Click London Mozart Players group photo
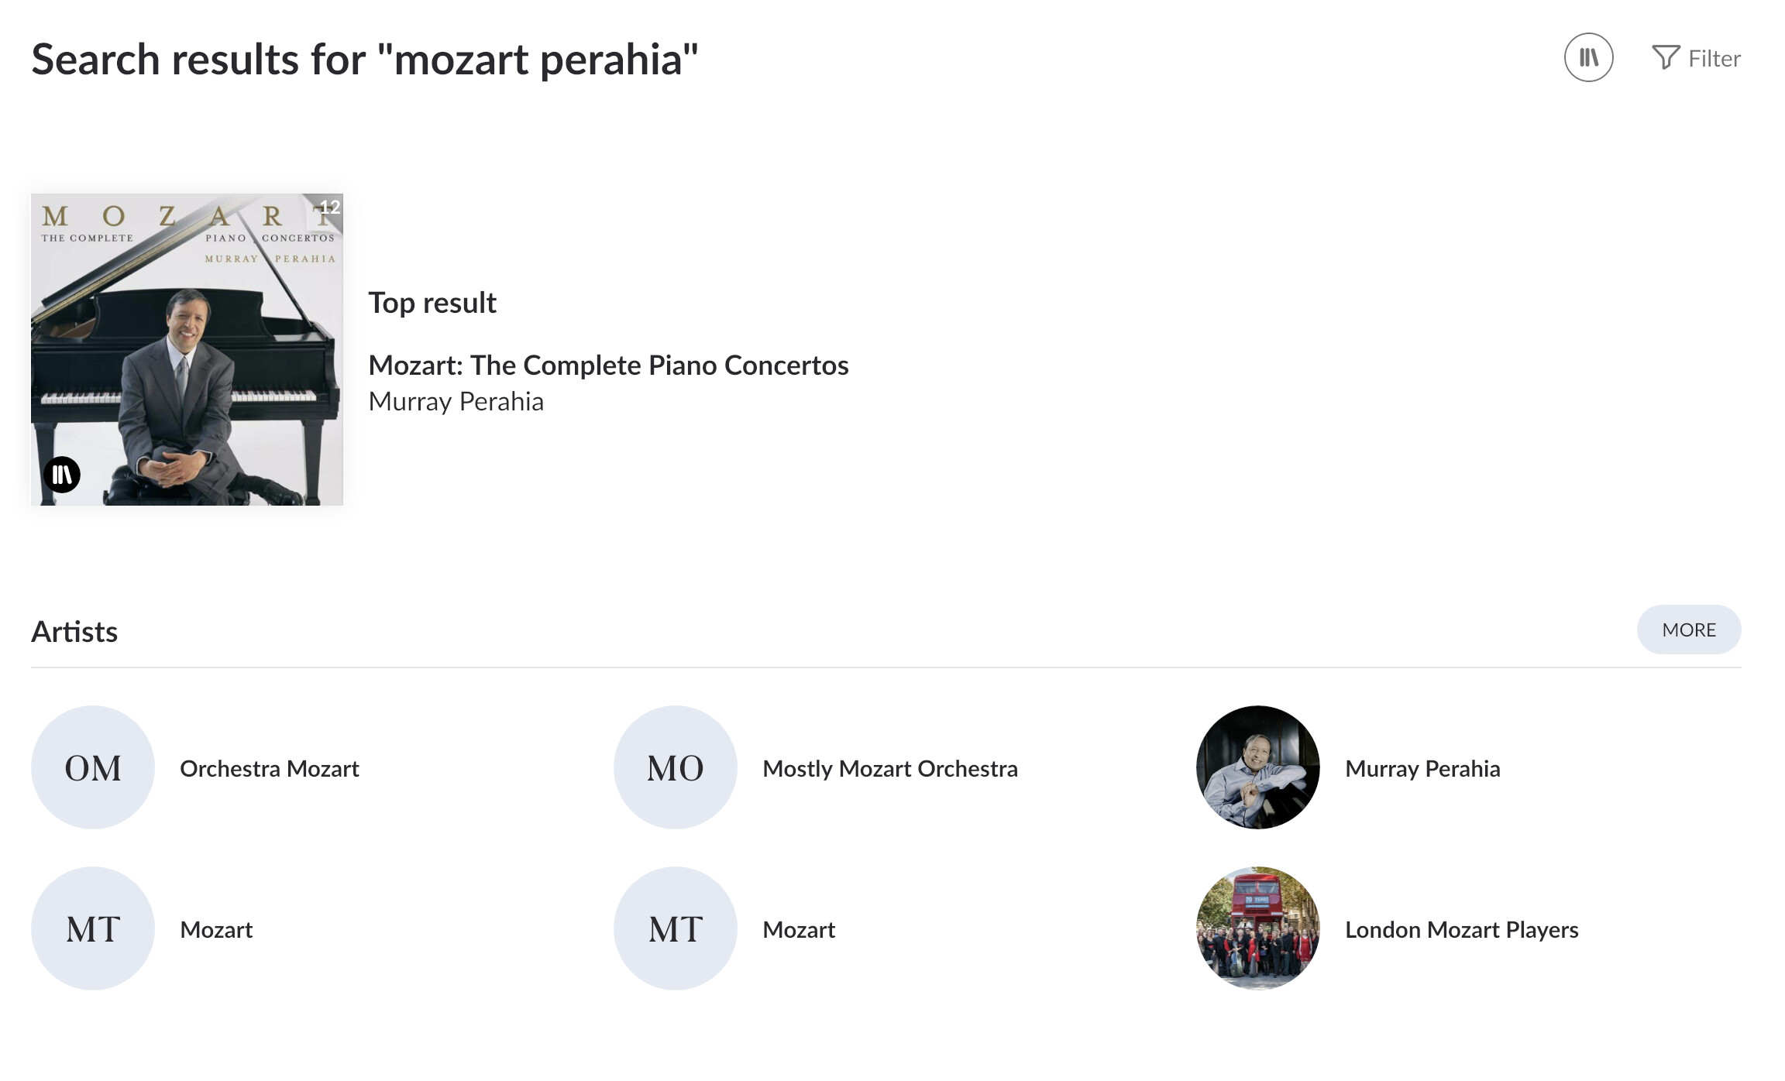 pyautogui.click(x=1258, y=928)
